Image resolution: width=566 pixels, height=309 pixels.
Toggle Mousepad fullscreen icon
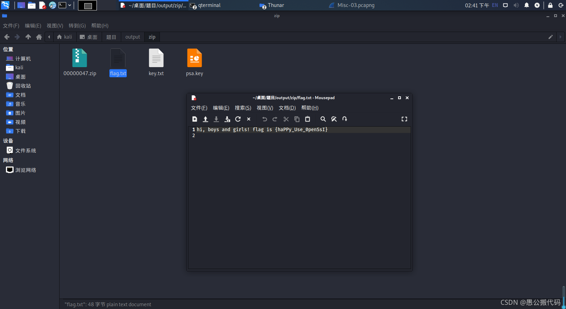(x=404, y=119)
